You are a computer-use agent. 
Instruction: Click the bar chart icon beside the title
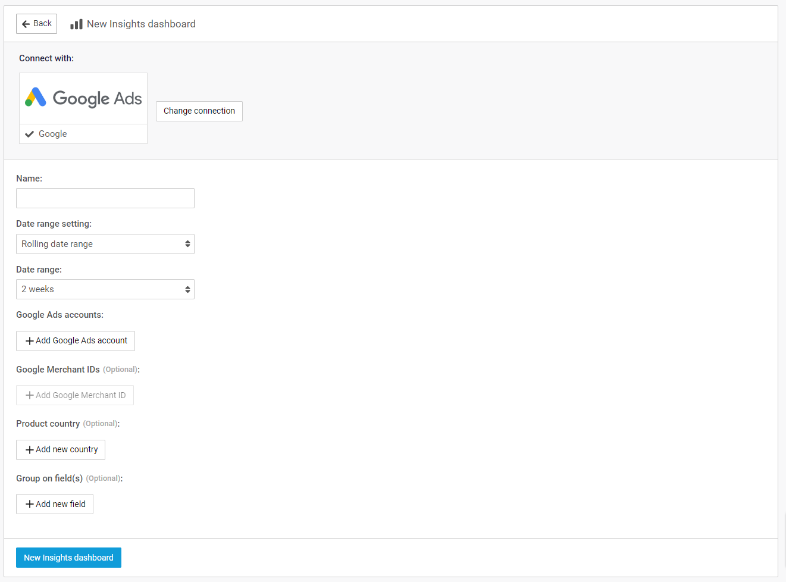click(x=76, y=24)
